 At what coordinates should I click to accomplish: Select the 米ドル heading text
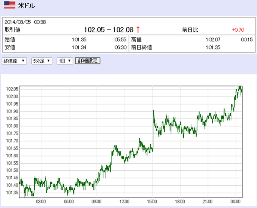click(26, 6)
